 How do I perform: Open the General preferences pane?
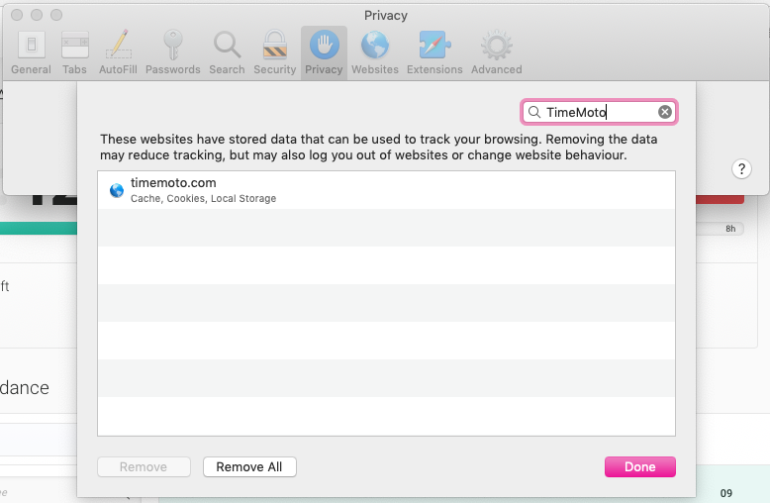click(31, 52)
